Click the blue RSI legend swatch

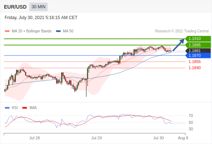[x=7, y=108]
